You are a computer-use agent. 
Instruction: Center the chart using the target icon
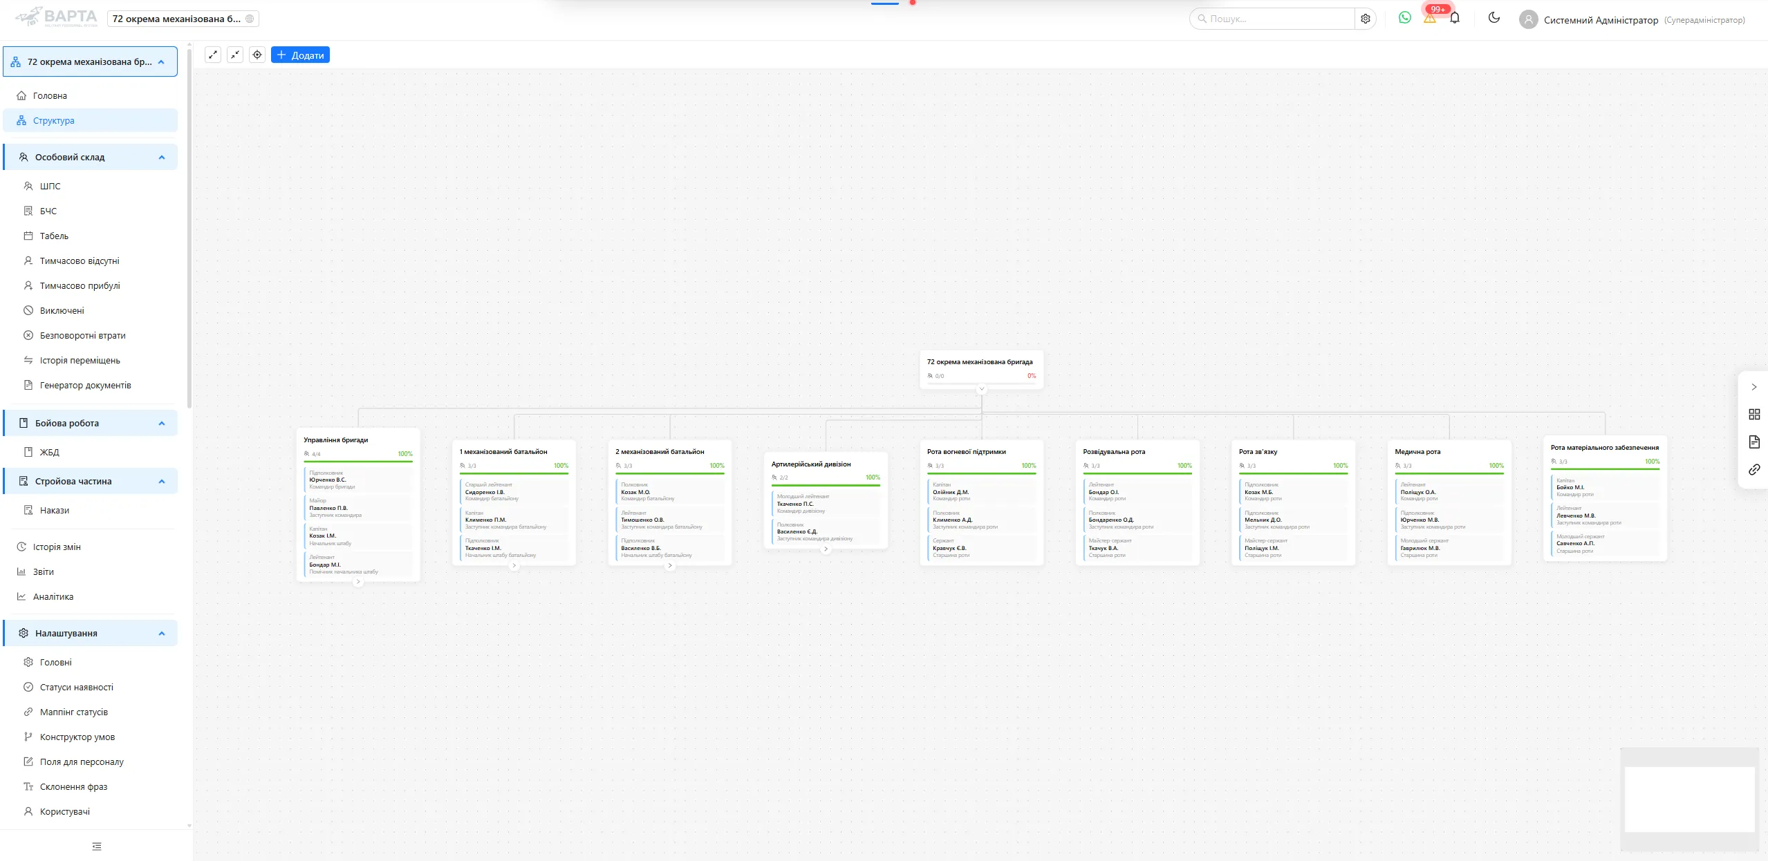pyautogui.click(x=257, y=55)
